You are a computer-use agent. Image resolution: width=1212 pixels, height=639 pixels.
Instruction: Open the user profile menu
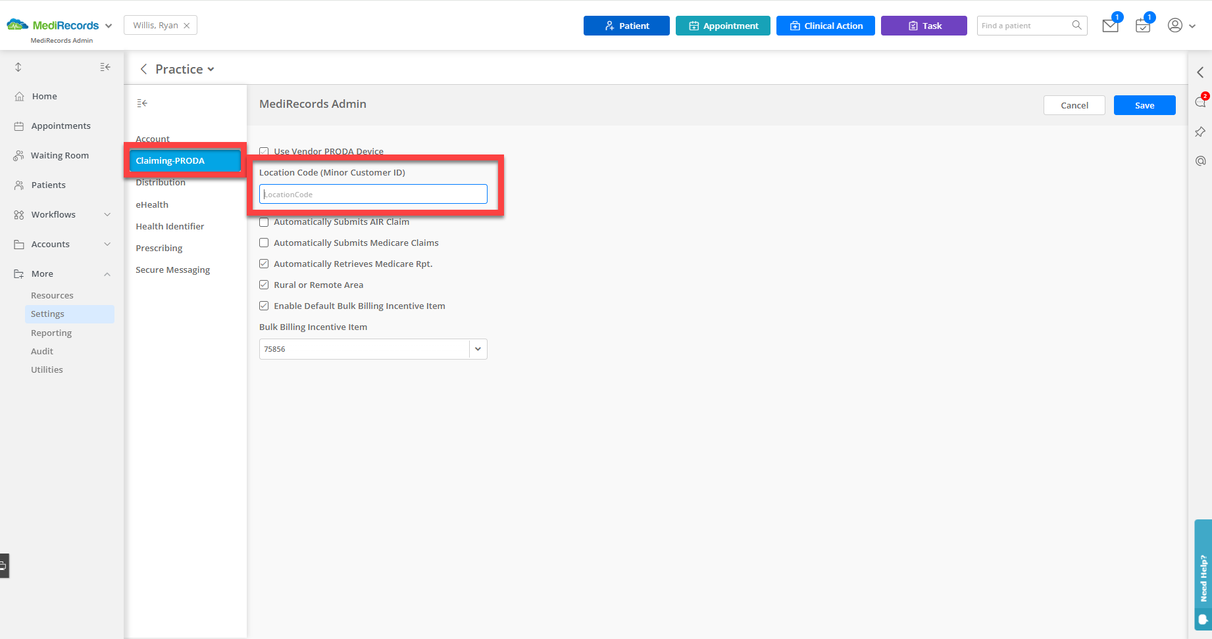pyautogui.click(x=1181, y=26)
